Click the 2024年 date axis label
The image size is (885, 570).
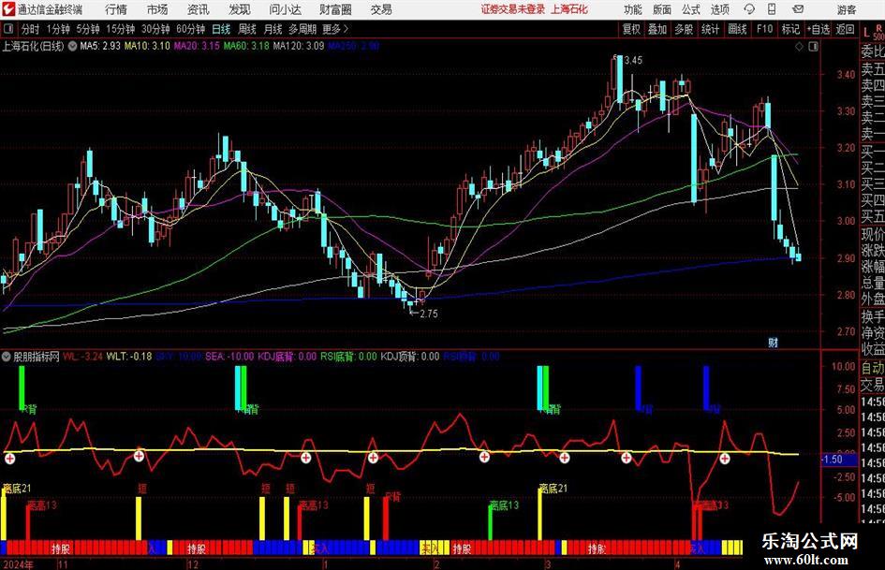click(17, 564)
